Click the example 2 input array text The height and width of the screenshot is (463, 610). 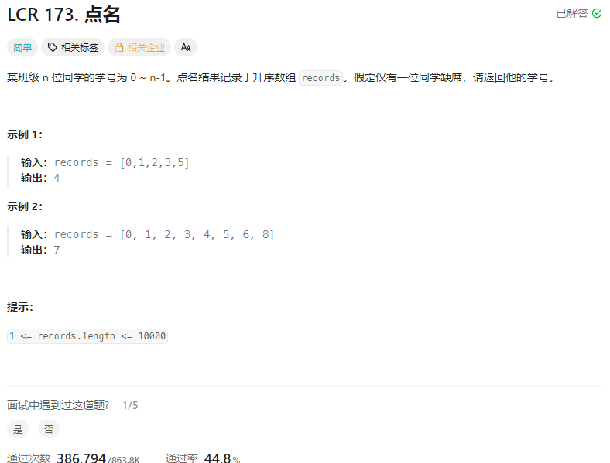point(197,234)
